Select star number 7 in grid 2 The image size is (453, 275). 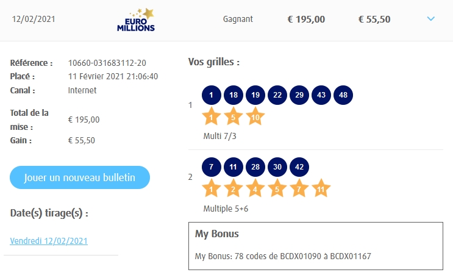[x=299, y=188]
